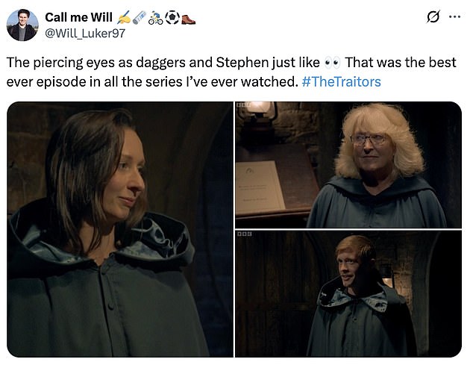Click the Grok slashed-circle icon
Screen dimensions: 473x365
pos(433,17)
